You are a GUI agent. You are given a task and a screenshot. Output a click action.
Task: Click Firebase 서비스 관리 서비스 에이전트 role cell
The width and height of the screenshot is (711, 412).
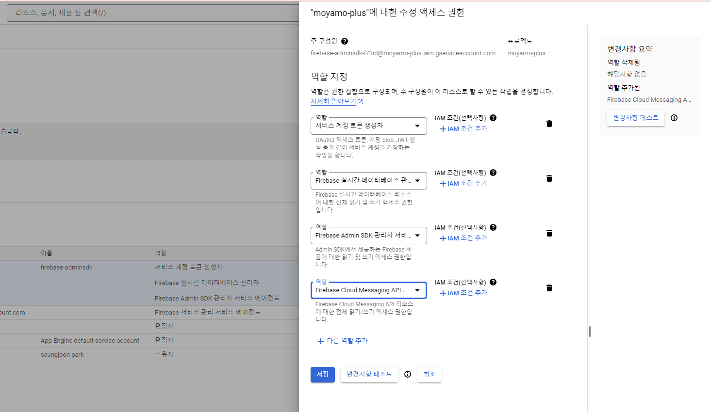pos(208,313)
